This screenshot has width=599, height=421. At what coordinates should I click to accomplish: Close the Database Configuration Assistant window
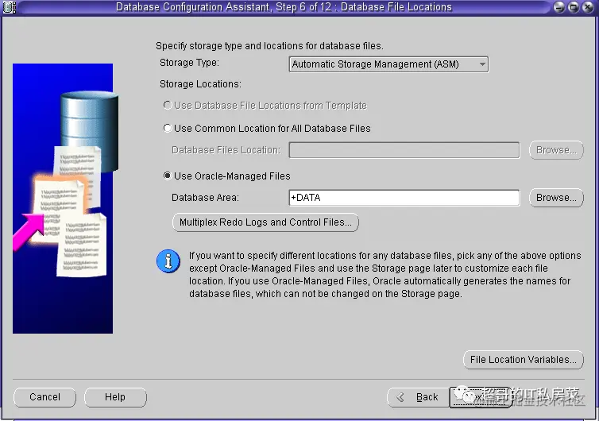(x=588, y=7)
